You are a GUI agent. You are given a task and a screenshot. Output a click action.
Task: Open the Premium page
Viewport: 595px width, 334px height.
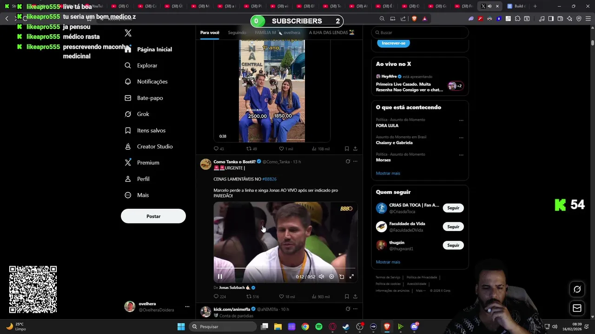(x=142, y=163)
